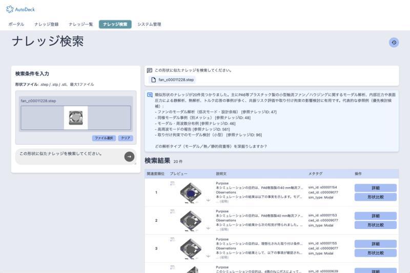The height and width of the screenshot is (273, 410).
Task: Open 詳細 for sim_id s00001154
Action: pyautogui.click(x=376, y=188)
